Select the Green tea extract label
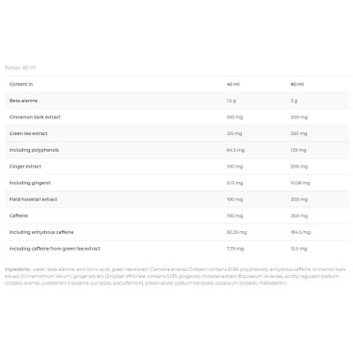Image resolution: width=353 pixels, height=353 pixels. pos(28,133)
